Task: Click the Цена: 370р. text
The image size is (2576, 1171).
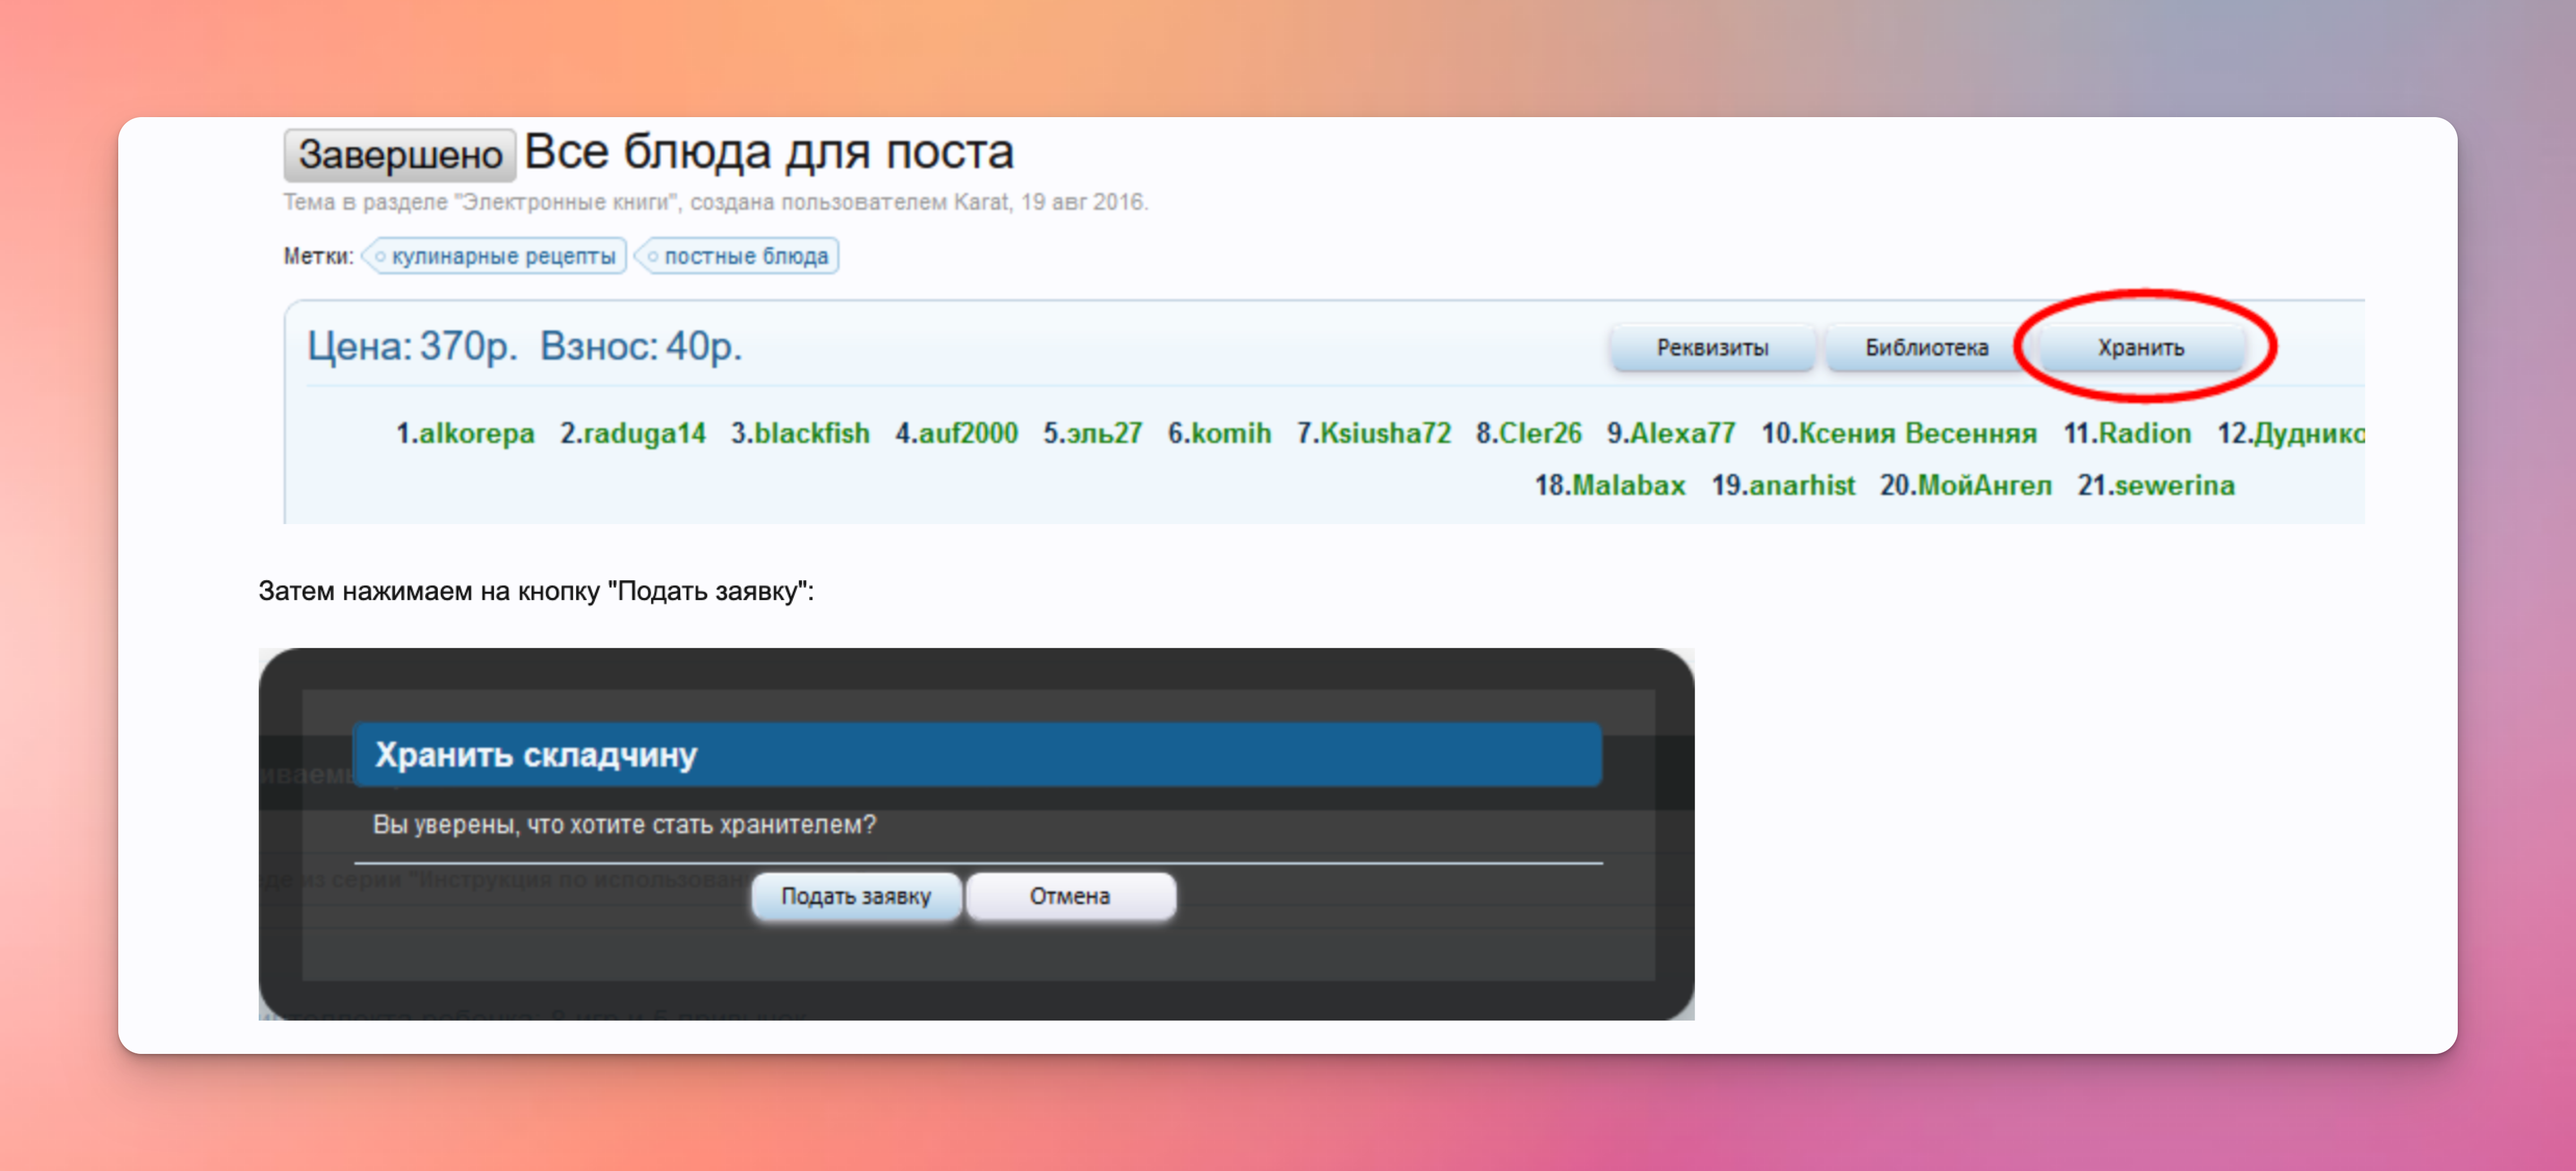Action: point(411,346)
